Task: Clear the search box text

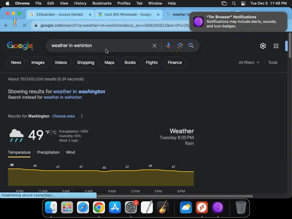Action: [154, 46]
